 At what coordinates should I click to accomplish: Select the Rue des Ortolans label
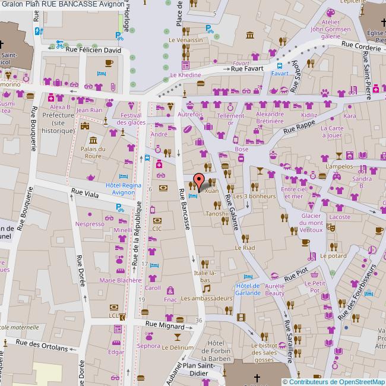coord(42,345)
